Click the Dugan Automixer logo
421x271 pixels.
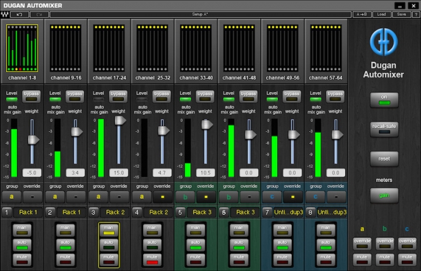tap(384, 42)
